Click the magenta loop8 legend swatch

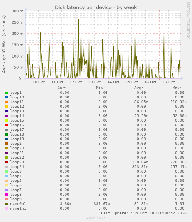pos(7,195)
